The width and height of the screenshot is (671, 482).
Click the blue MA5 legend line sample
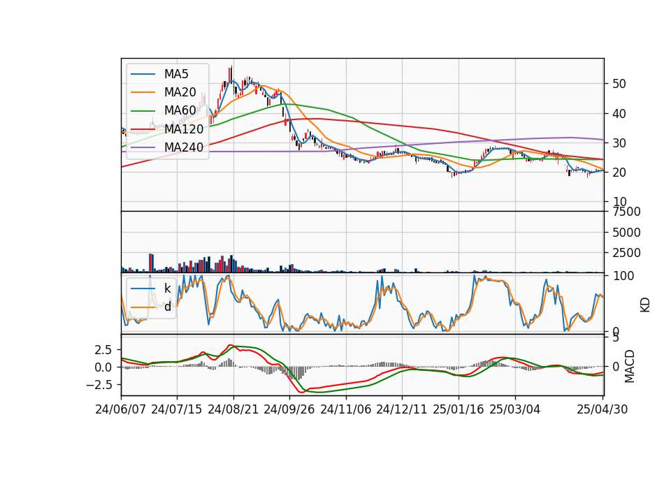[x=143, y=74]
